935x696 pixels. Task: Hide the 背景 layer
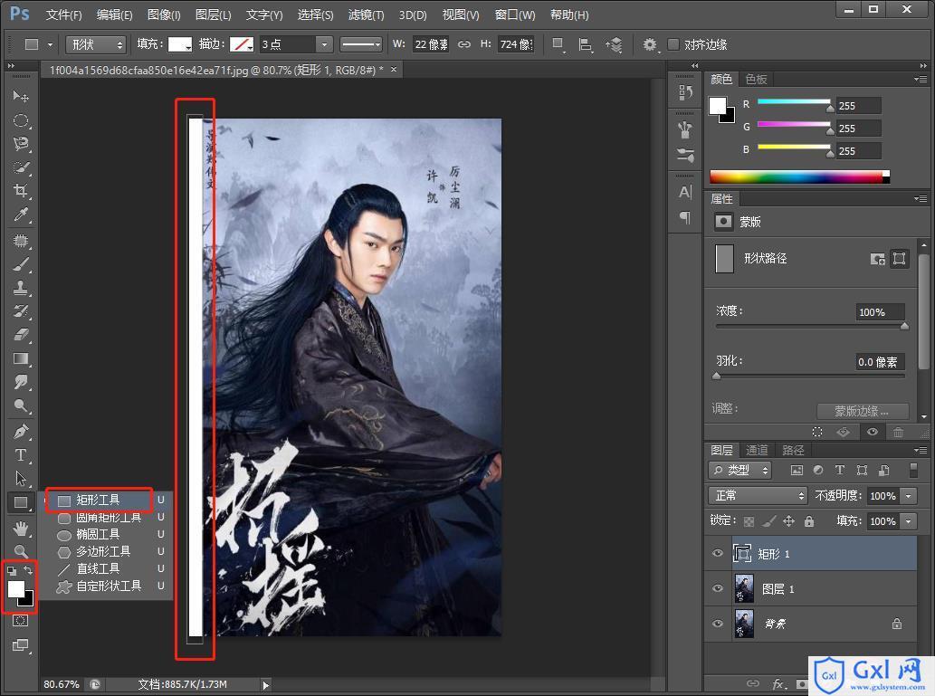[x=718, y=624]
